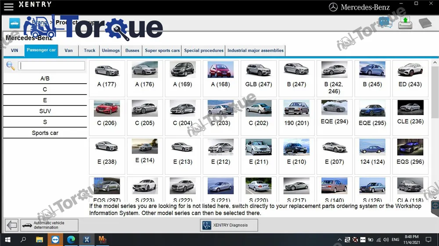Open the notification center
Viewport: 439px width, 246px height.
tap(428, 239)
